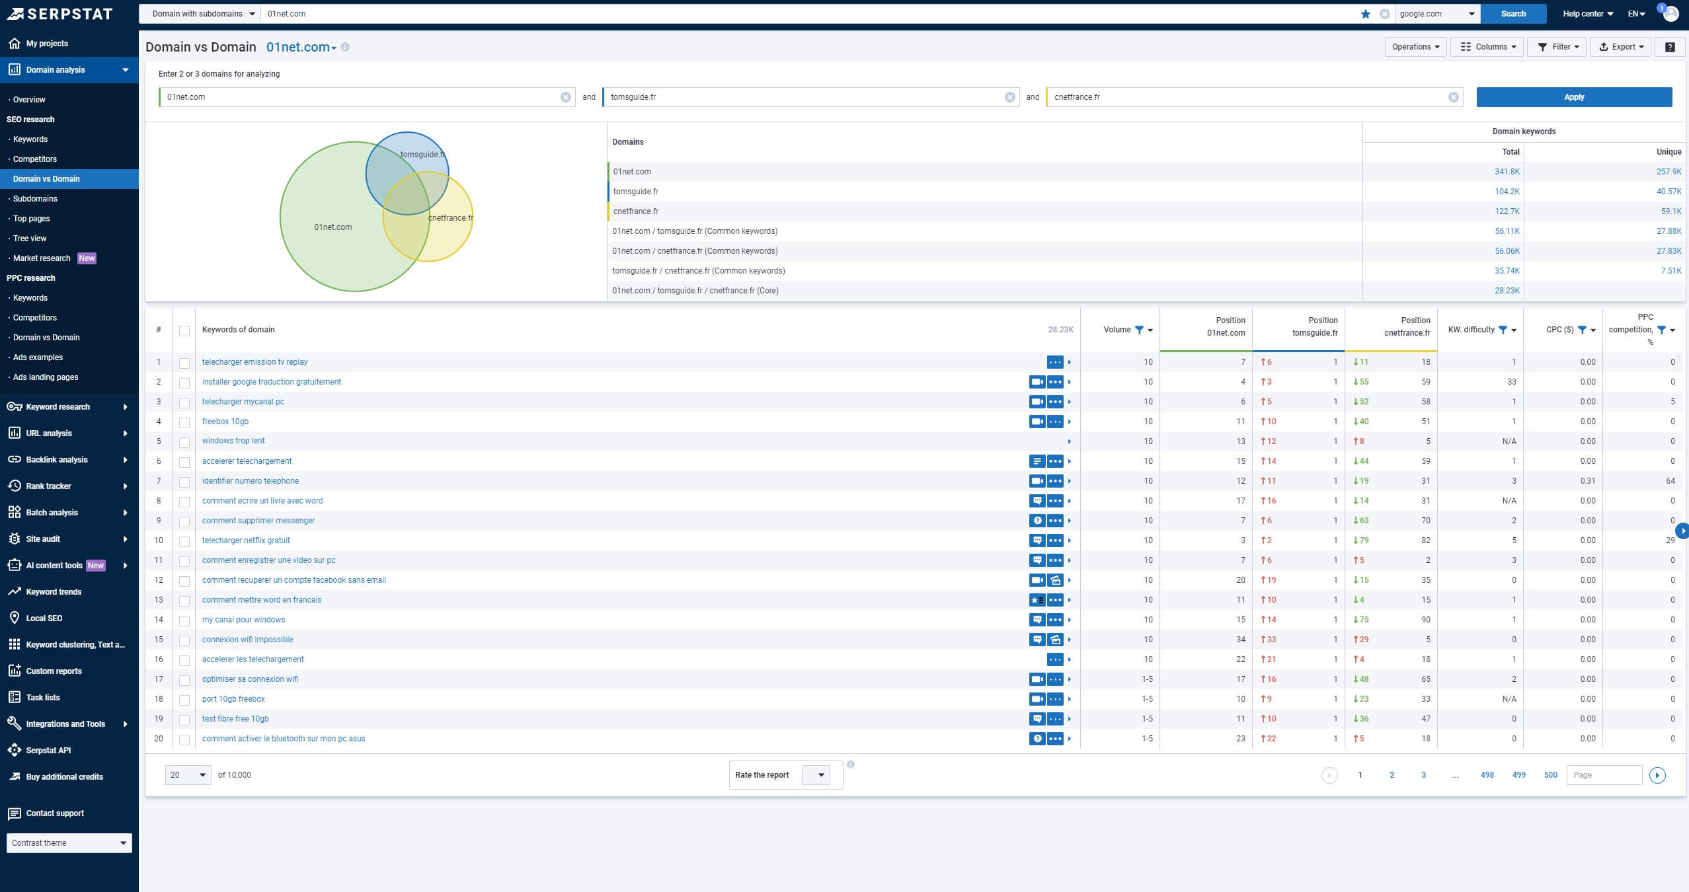Click question icon for comment supprimer messenger
Image resolution: width=1689 pixels, height=892 pixels.
pyautogui.click(x=1037, y=521)
